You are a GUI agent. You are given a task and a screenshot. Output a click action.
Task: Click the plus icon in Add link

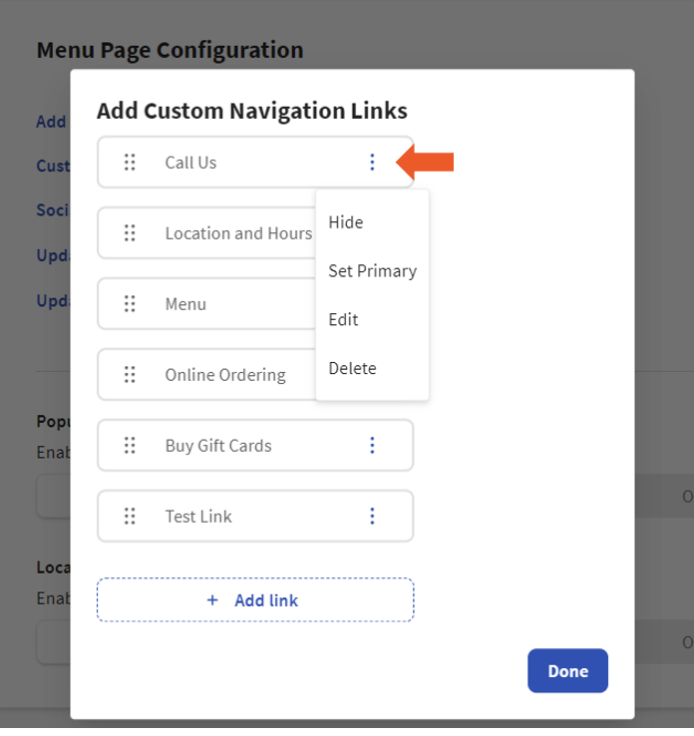click(x=211, y=600)
